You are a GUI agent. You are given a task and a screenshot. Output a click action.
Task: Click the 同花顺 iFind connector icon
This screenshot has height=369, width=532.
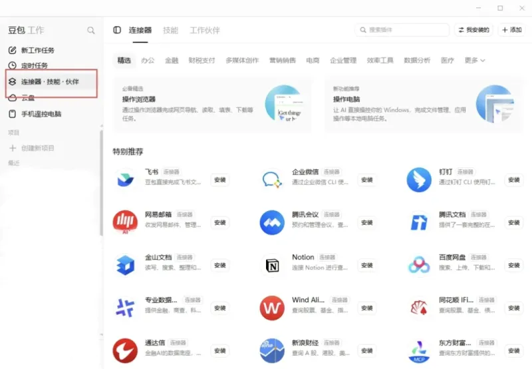(419, 308)
